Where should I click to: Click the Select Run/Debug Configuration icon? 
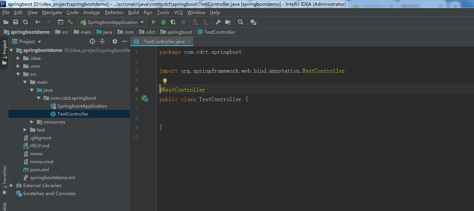tap(60, 22)
